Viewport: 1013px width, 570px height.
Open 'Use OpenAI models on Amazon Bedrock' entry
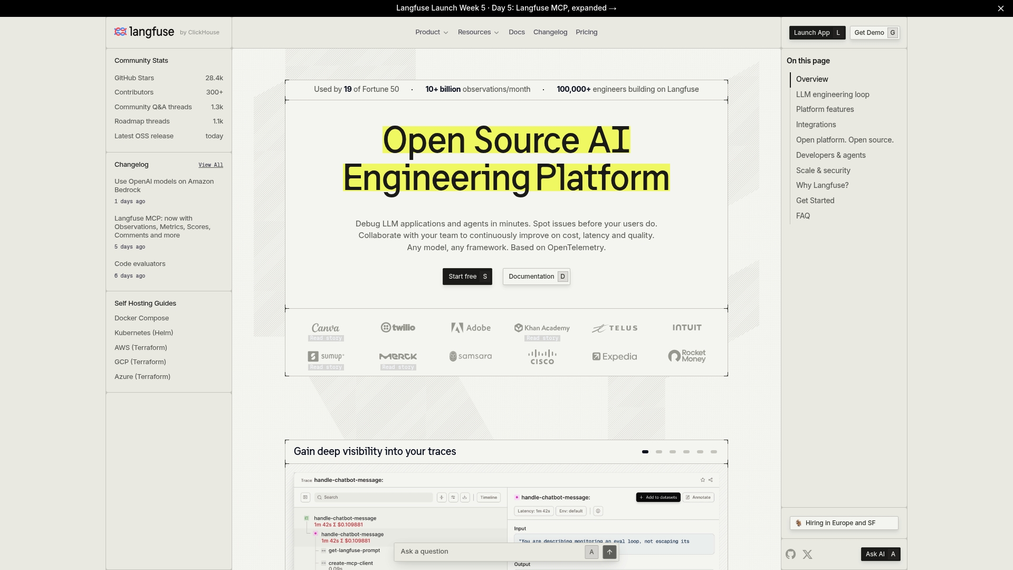tap(164, 186)
